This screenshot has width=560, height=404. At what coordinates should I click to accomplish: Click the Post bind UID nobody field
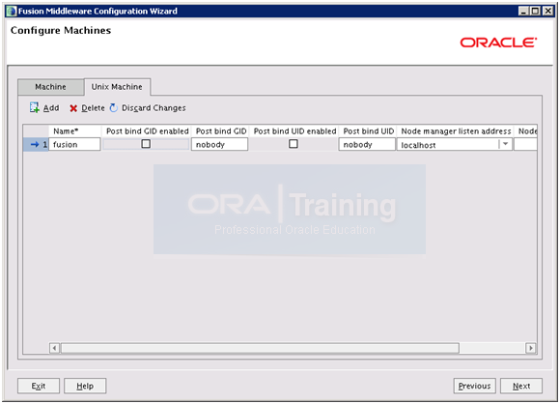coord(367,144)
